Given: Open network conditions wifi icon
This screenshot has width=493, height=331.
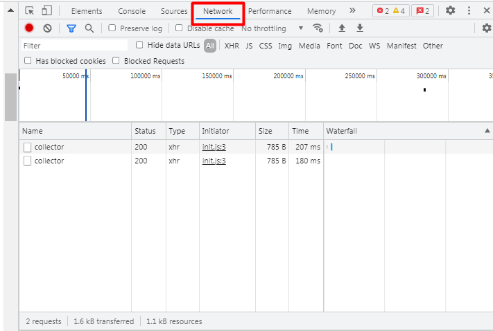Looking at the screenshot, I should 318,28.
